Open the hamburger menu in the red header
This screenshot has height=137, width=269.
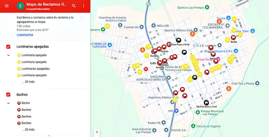7,6
